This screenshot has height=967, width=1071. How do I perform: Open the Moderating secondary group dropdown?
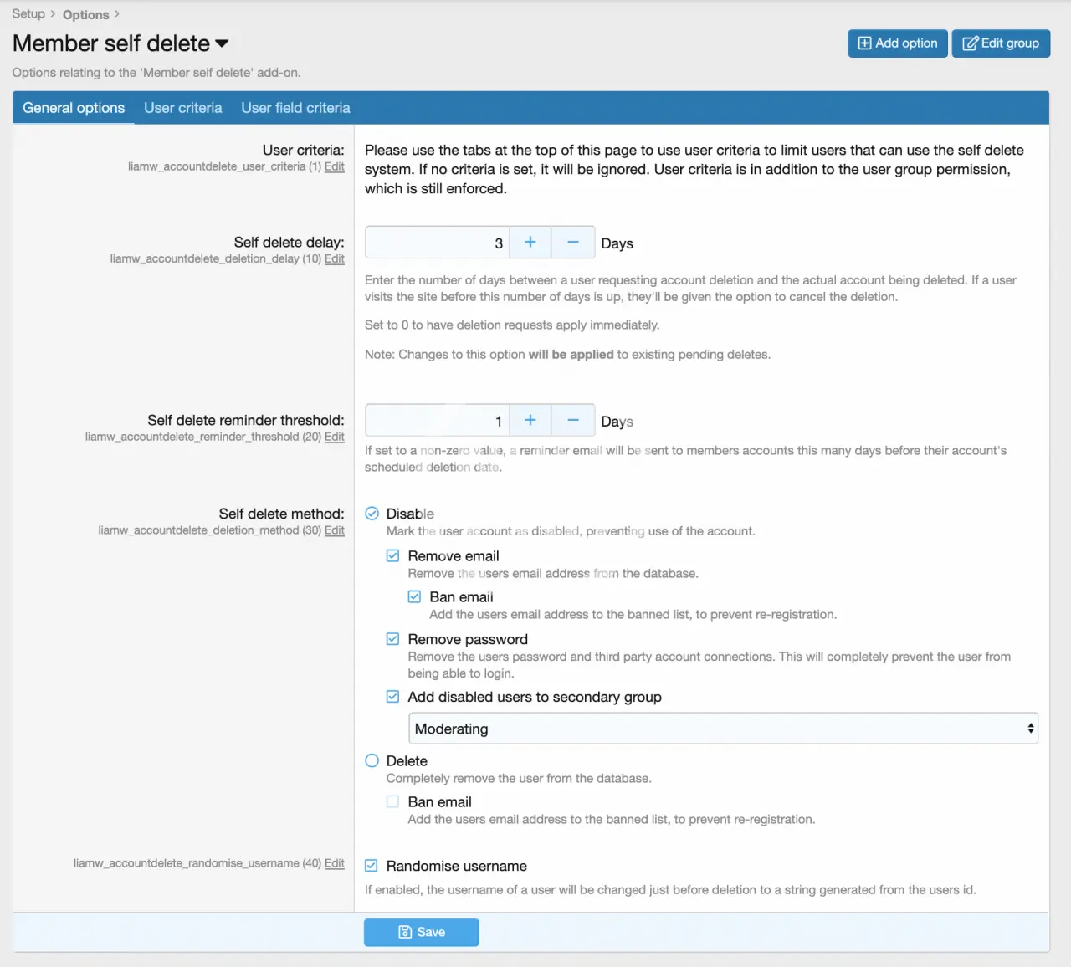(x=723, y=729)
